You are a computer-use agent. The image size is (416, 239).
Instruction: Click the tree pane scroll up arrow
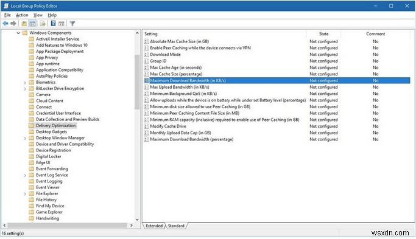pyautogui.click(x=137, y=33)
